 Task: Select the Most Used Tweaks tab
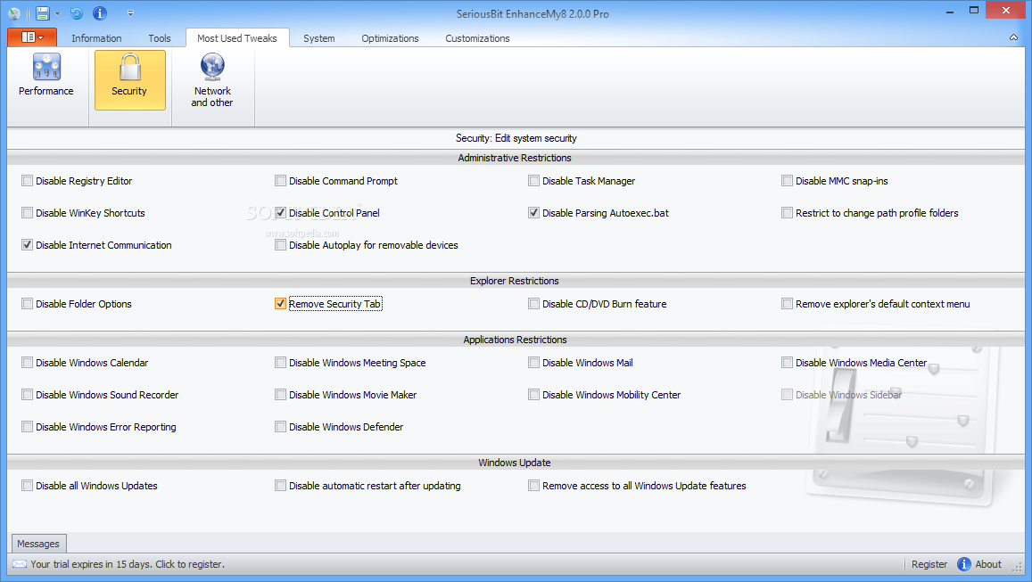pyautogui.click(x=237, y=38)
